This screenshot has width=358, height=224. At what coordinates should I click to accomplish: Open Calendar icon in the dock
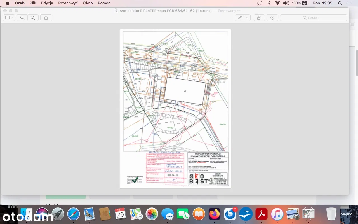[x=120, y=214]
